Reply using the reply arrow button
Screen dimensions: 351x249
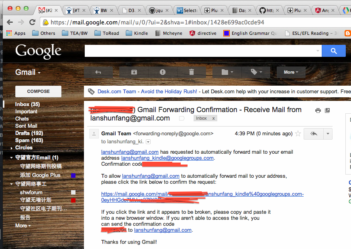coord(314,134)
